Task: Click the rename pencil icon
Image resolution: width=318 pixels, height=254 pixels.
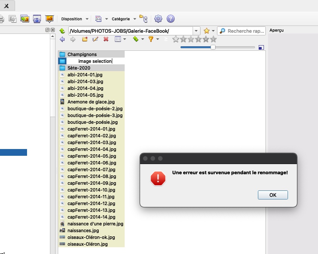Action: point(95,39)
